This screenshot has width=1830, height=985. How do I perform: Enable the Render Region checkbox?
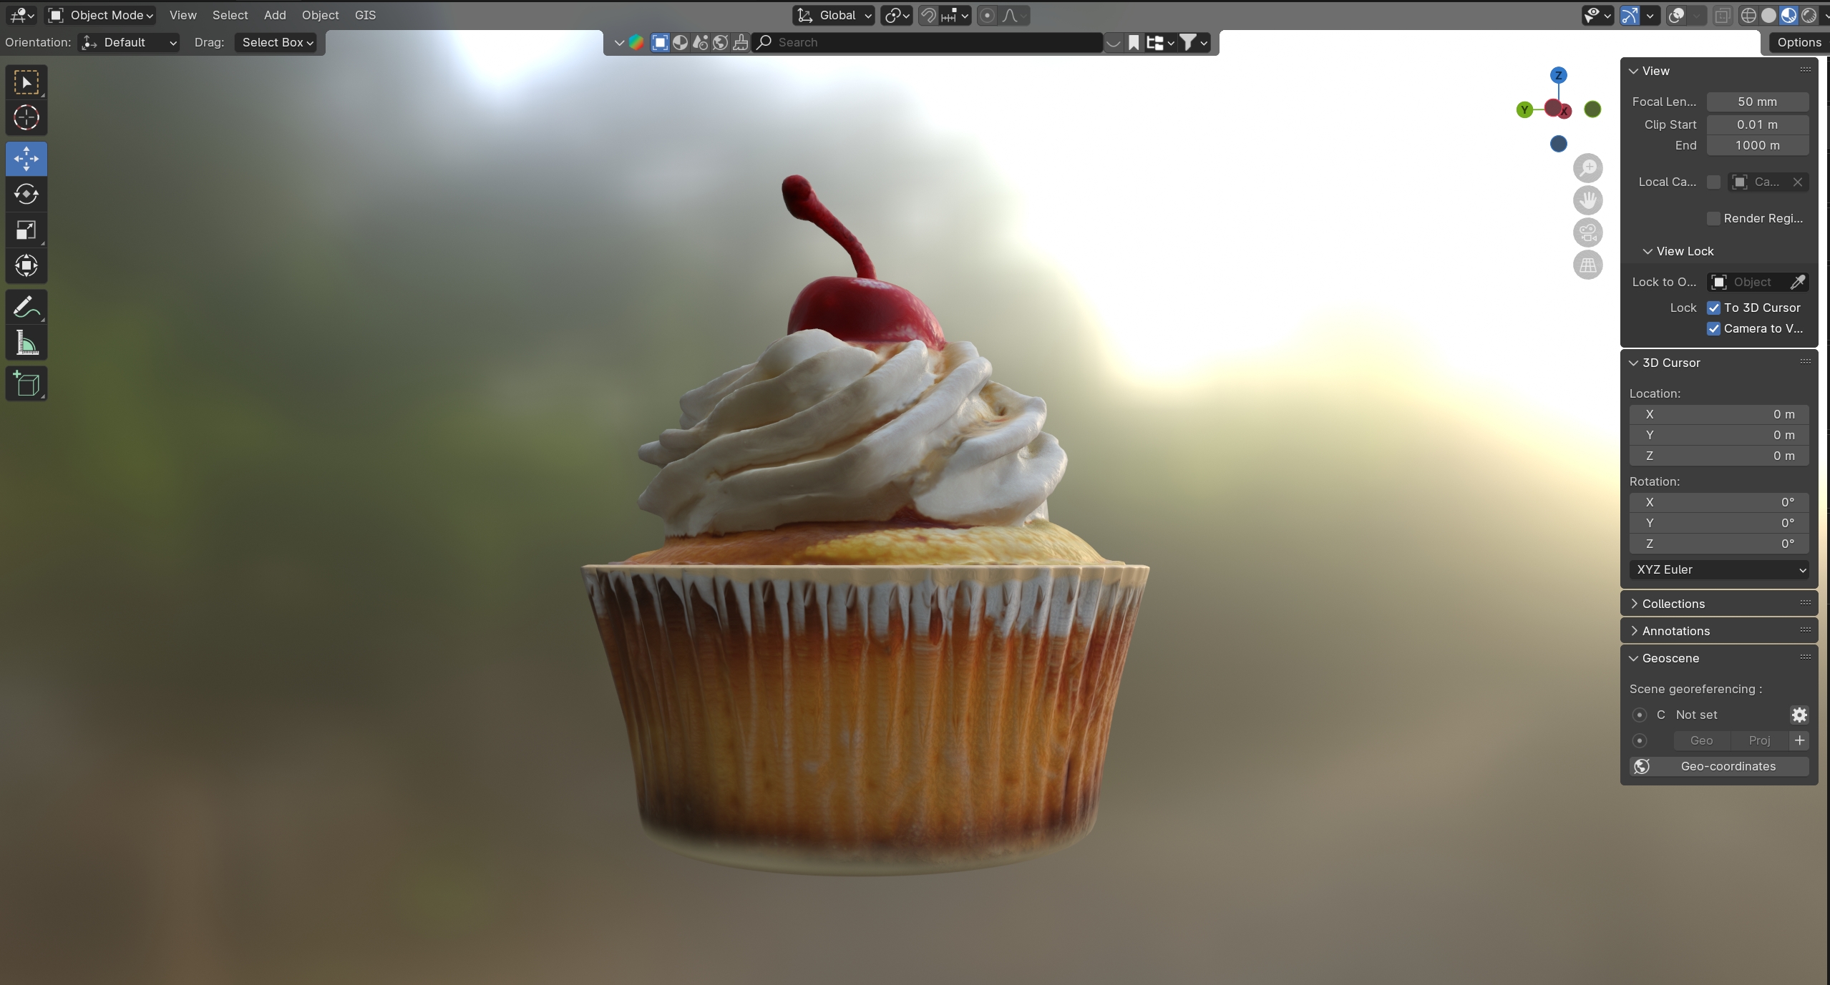1713,218
